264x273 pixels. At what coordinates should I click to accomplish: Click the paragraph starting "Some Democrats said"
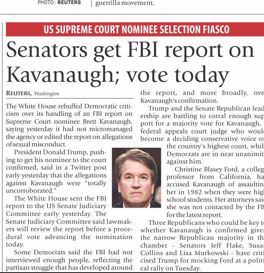click(x=69, y=260)
